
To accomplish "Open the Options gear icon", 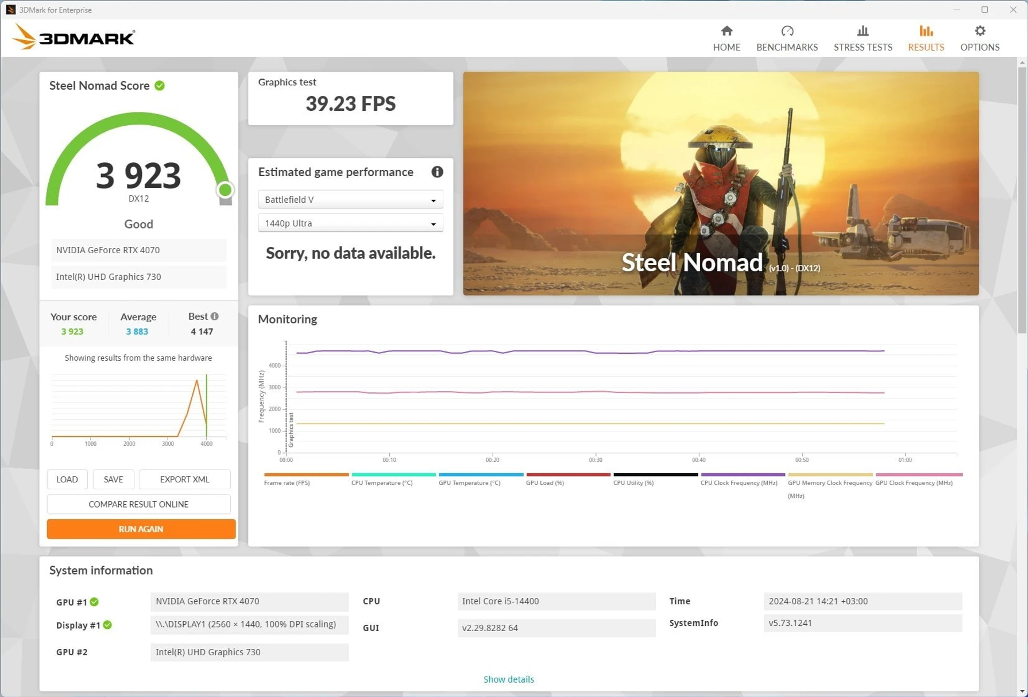I will (980, 31).
